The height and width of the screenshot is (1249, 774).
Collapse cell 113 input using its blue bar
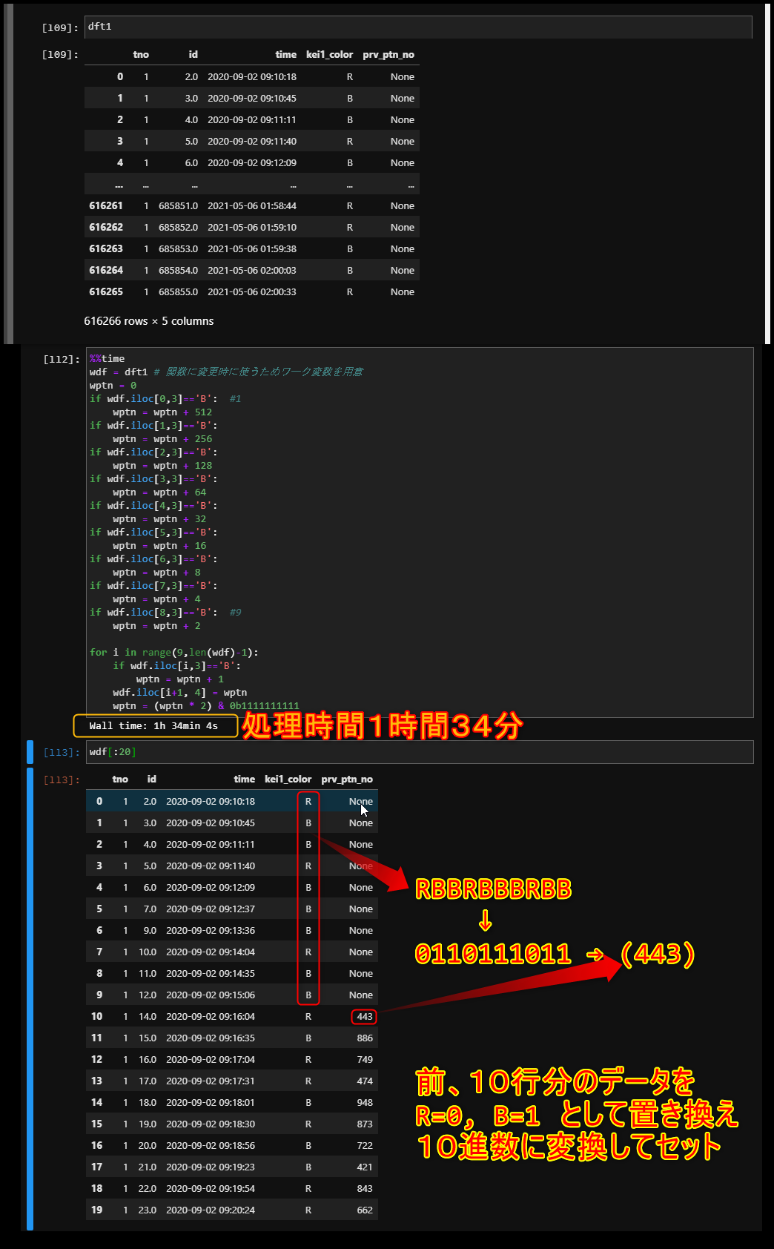[30, 752]
